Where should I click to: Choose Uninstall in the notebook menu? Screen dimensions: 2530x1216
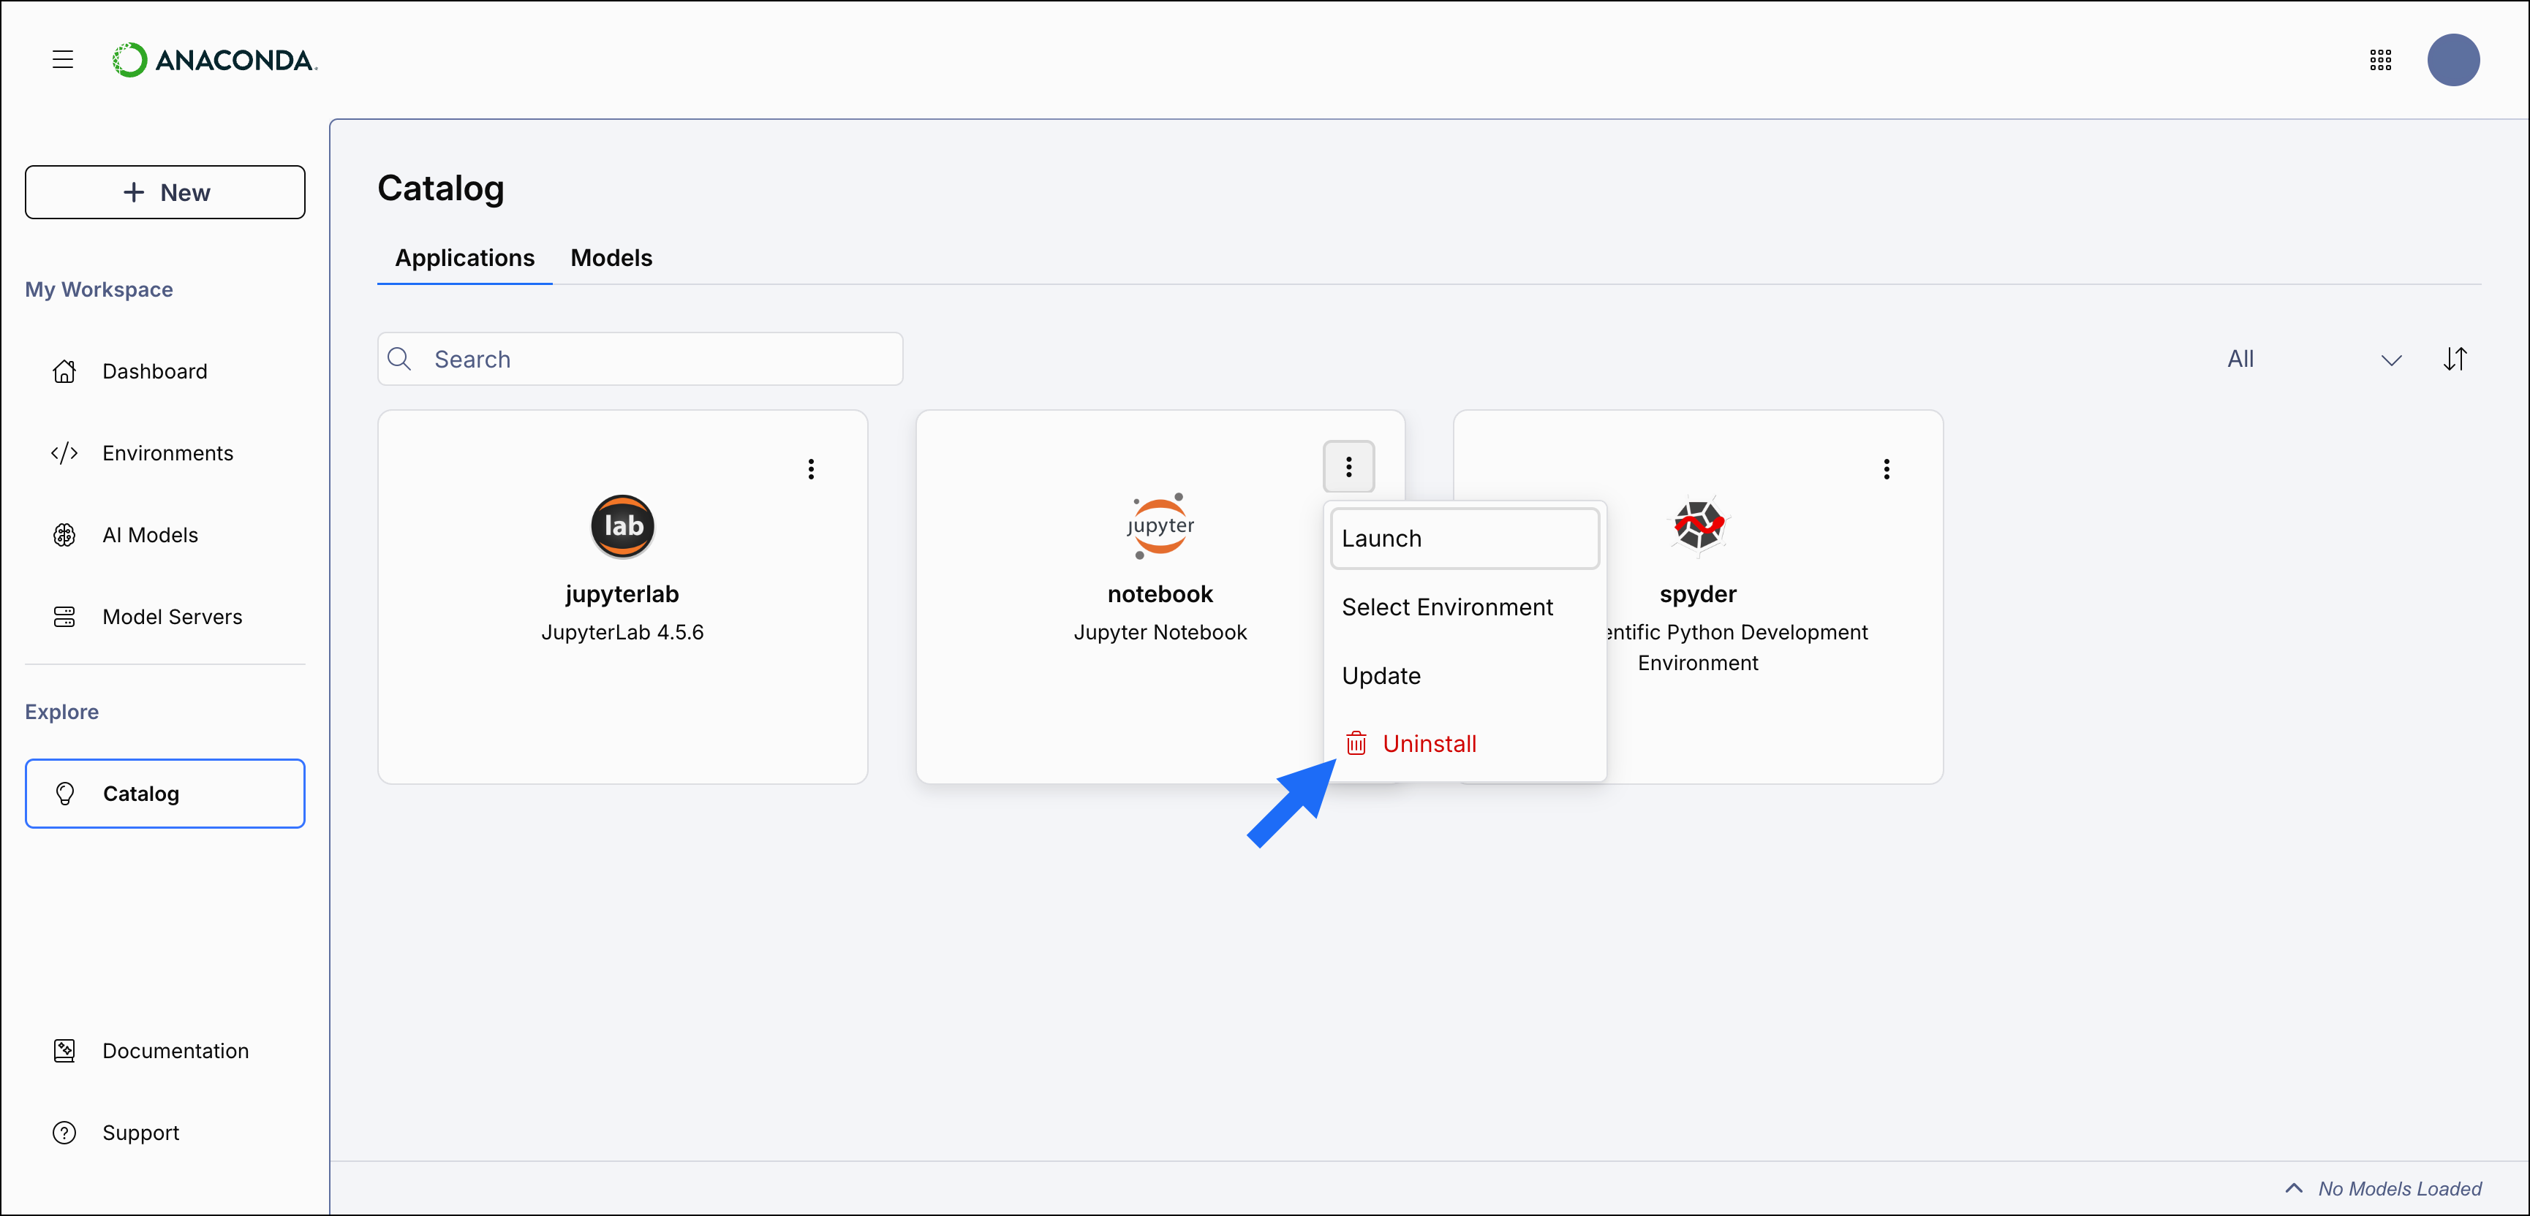pos(1465,743)
